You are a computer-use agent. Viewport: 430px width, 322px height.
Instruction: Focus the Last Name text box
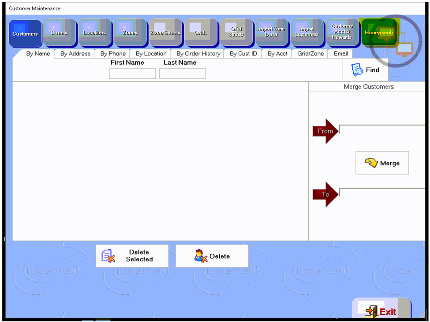(x=182, y=74)
